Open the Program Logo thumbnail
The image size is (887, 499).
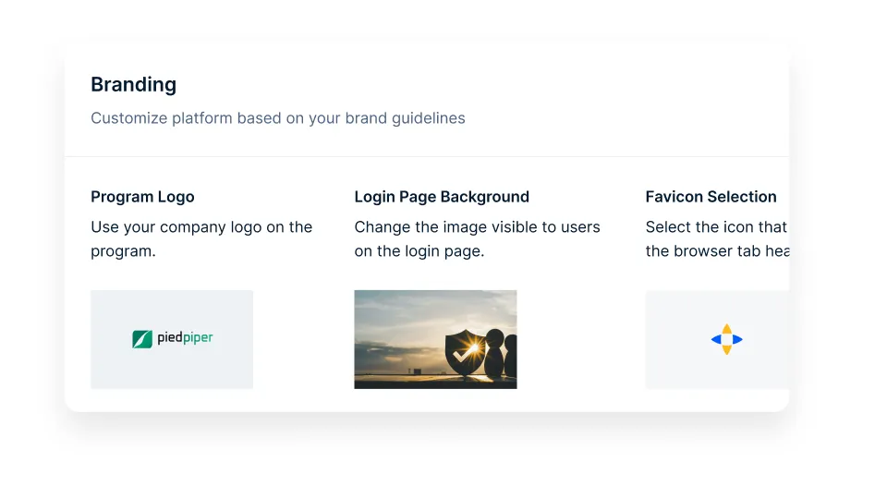pos(172,339)
